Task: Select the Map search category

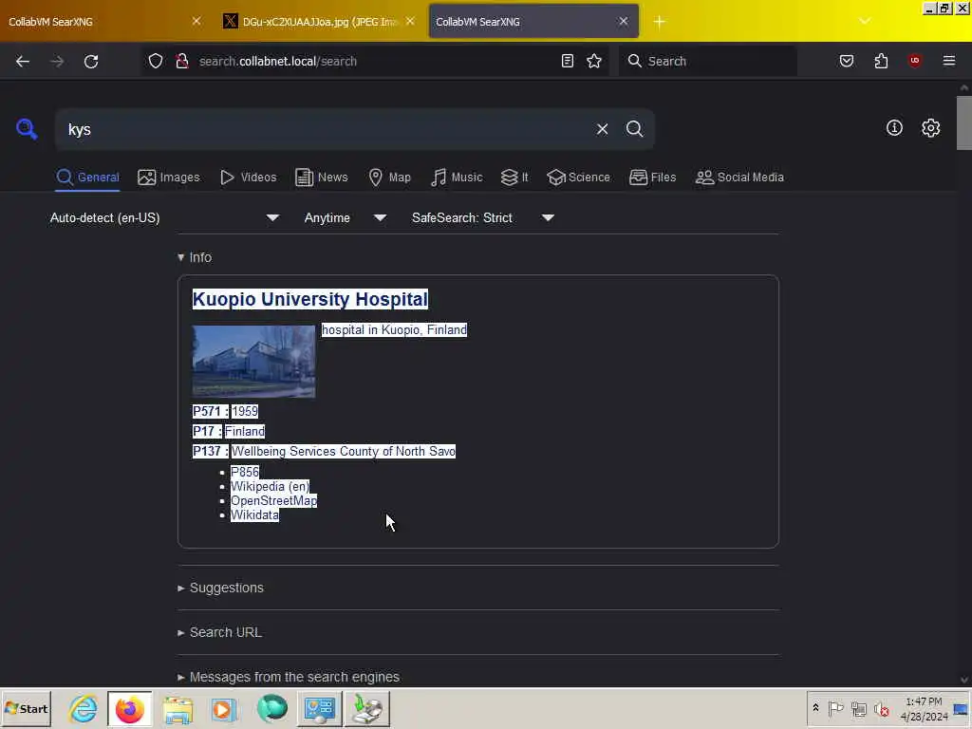Action: [389, 178]
